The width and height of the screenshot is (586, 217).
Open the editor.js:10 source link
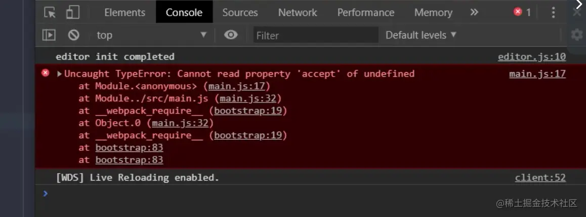point(532,57)
